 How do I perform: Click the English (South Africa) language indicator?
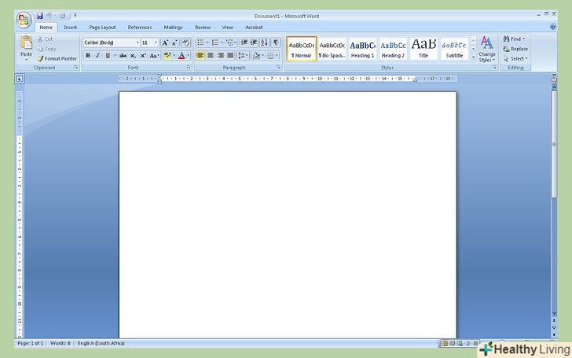(x=101, y=344)
